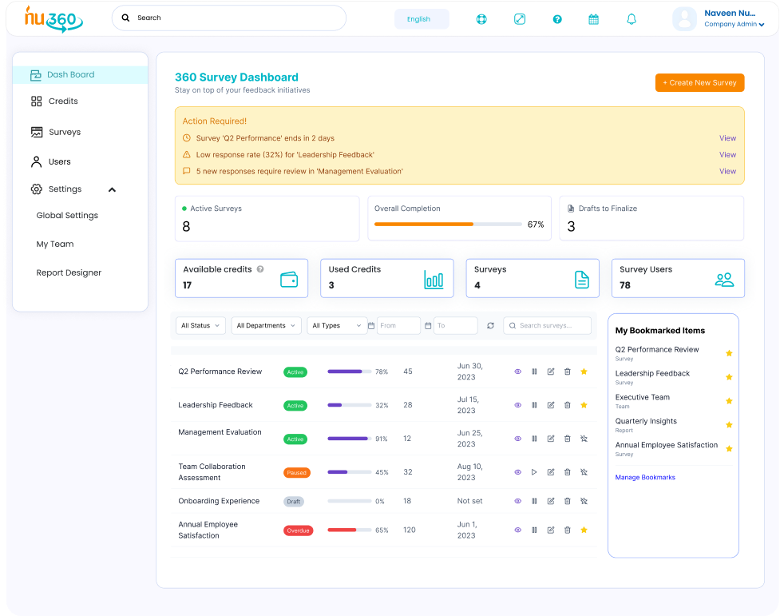
Task: Expand the All Departments filter
Action: (266, 326)
